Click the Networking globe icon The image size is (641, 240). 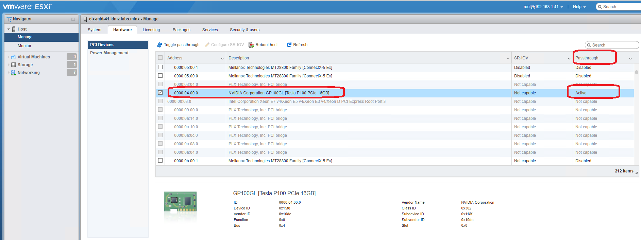pyautogui.click(x=14, y=72)
